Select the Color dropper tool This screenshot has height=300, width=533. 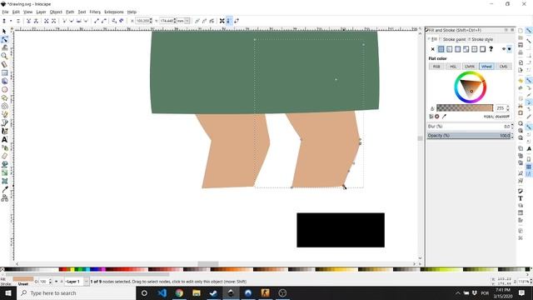click(4, 189)
